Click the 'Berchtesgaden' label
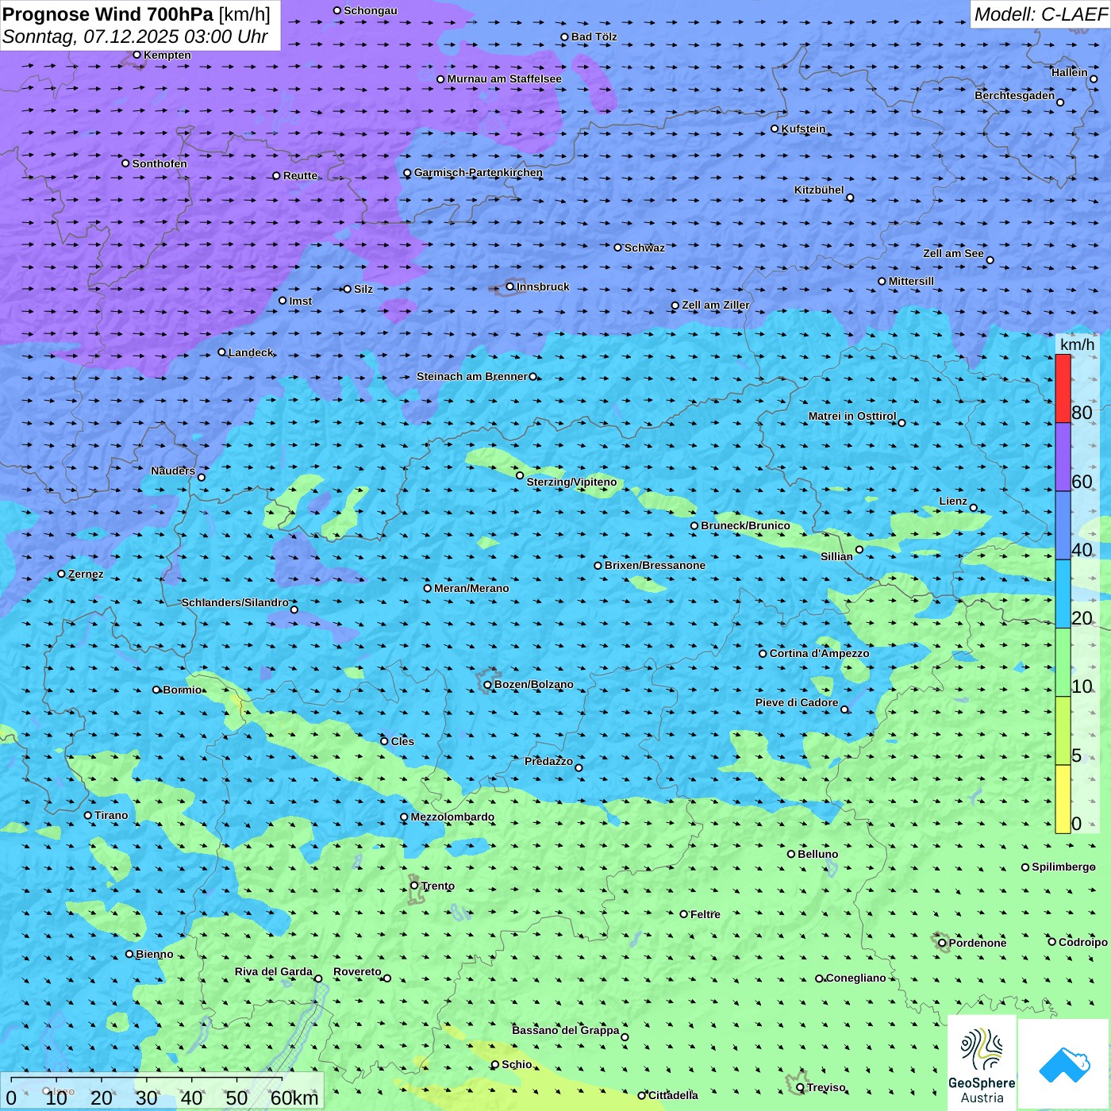This screenshot has width=1111, height=1111. pyautogui.click(x=1014, y=95)
